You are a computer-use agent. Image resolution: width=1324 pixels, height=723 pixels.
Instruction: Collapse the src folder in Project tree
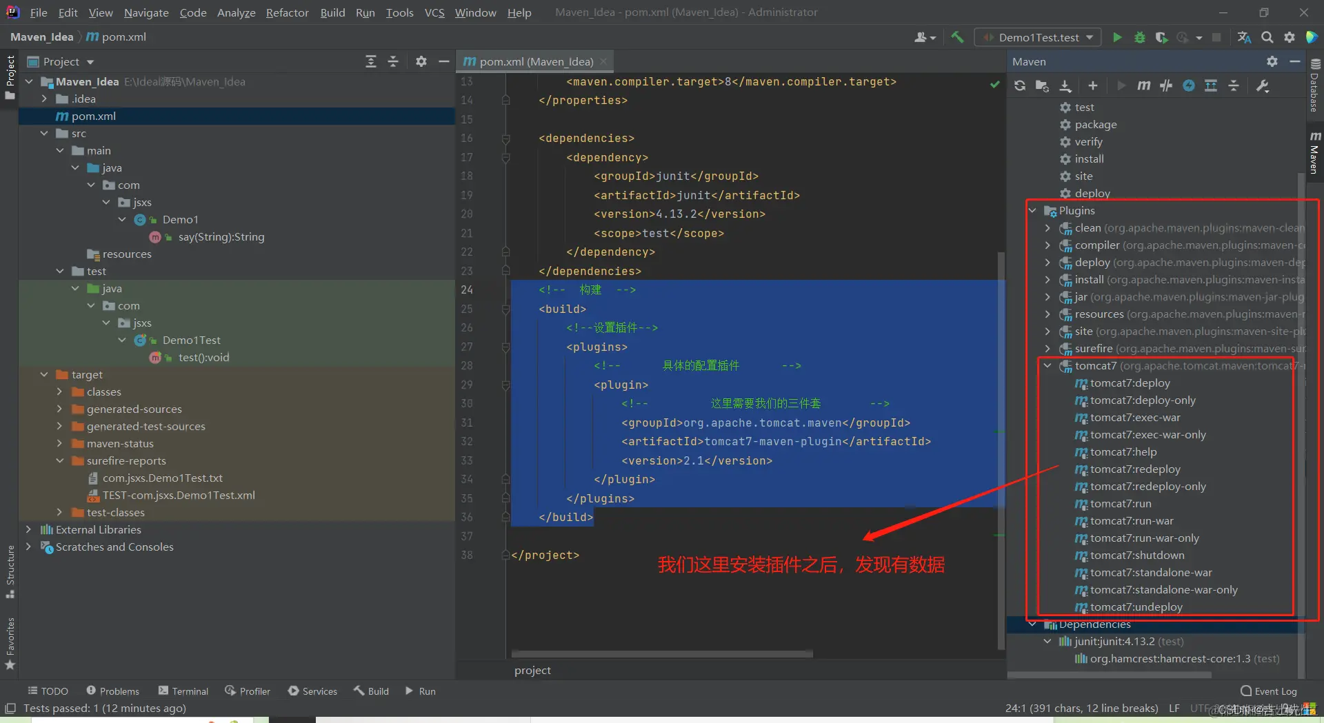pyautogui.click(x=44, y=134)
